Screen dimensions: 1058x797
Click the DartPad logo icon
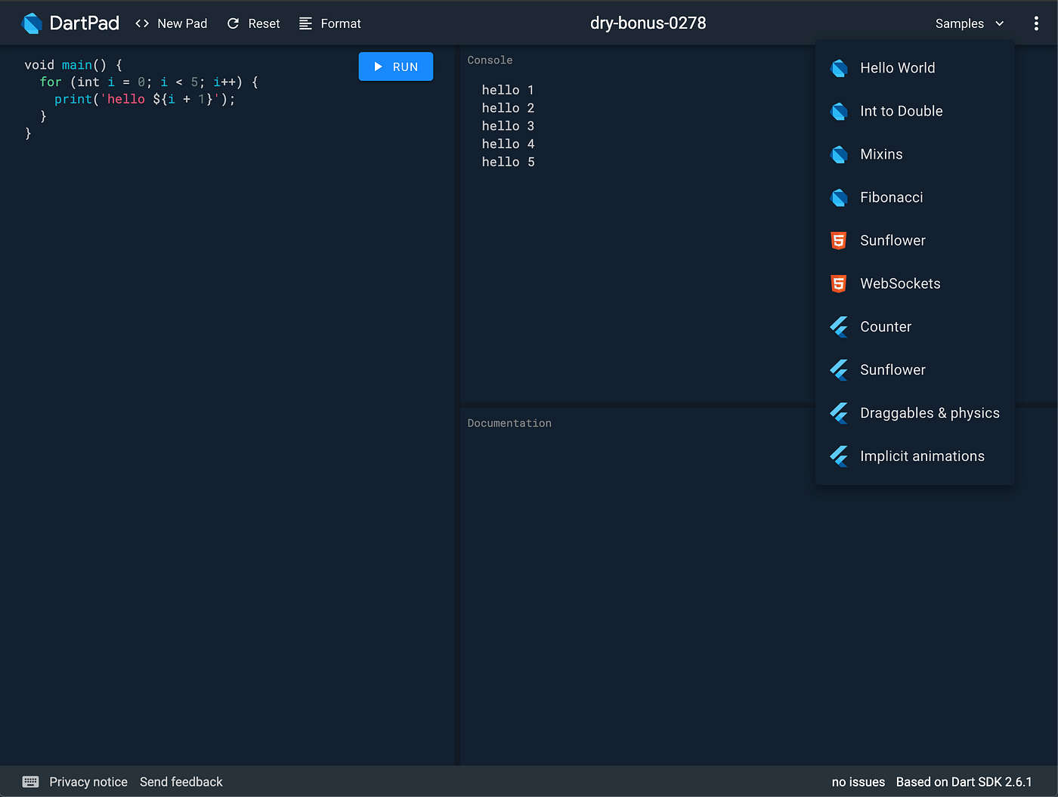click(x=31, y=23)
